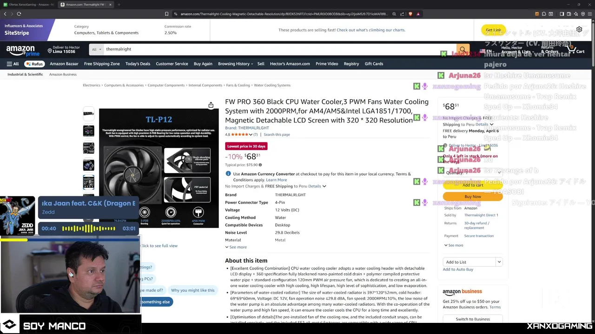The image size is (595, 334).
Task: Click Returns & Orders link
Action: 549,50
